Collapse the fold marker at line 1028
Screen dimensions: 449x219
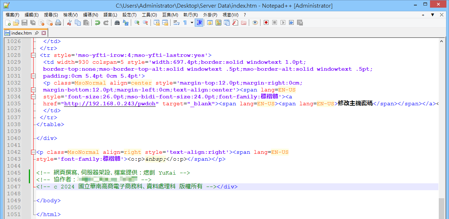click(x=34, y=55)
